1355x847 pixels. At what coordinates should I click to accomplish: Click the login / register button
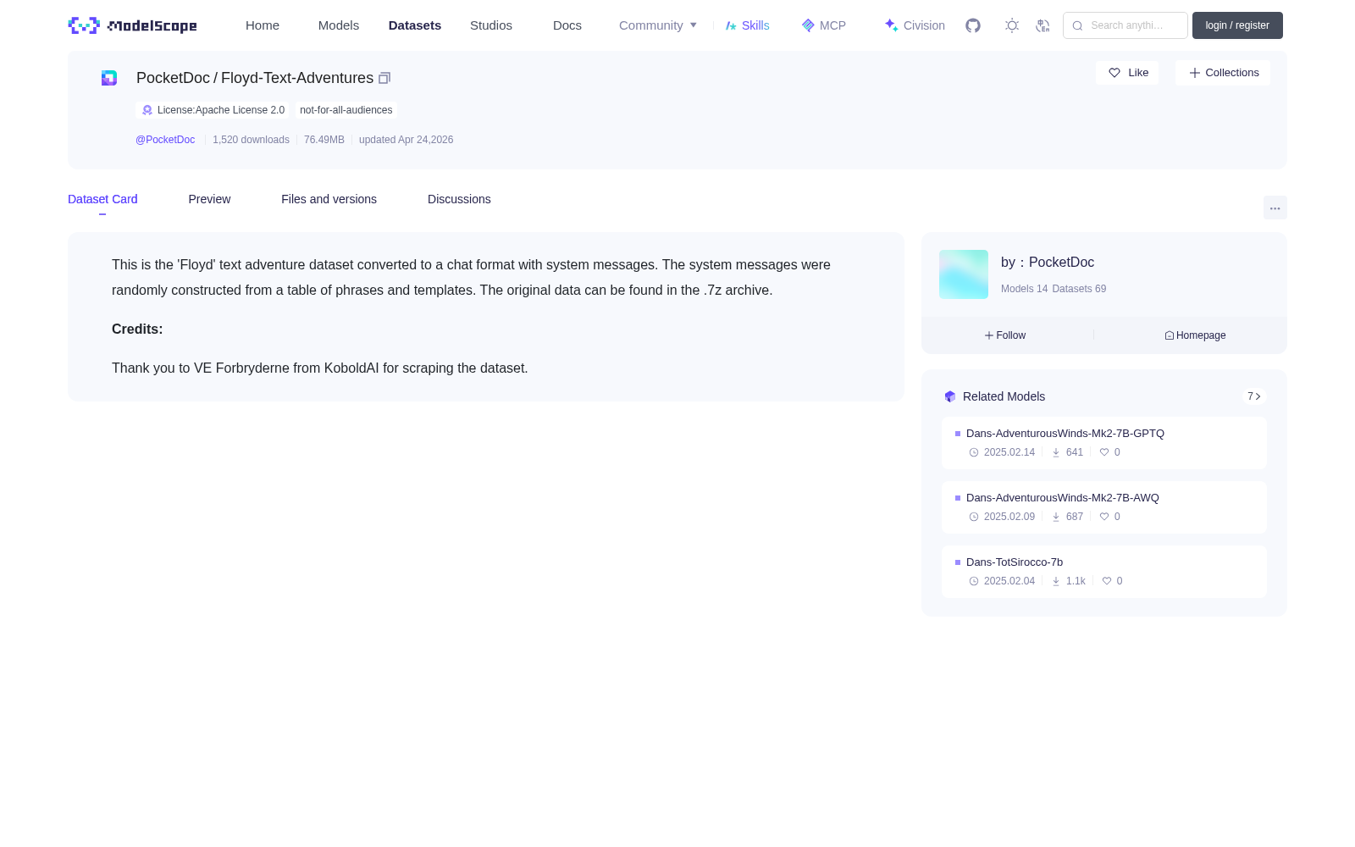click(1237, 25)
